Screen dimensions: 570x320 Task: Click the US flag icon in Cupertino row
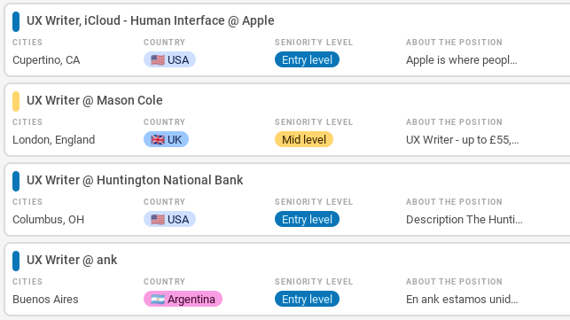pos(158,60)
